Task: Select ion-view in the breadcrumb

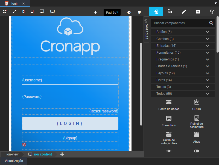Action: [12, 154]
